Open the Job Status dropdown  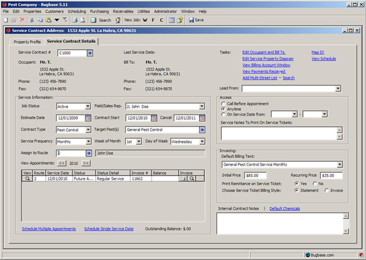click(87, 106)
